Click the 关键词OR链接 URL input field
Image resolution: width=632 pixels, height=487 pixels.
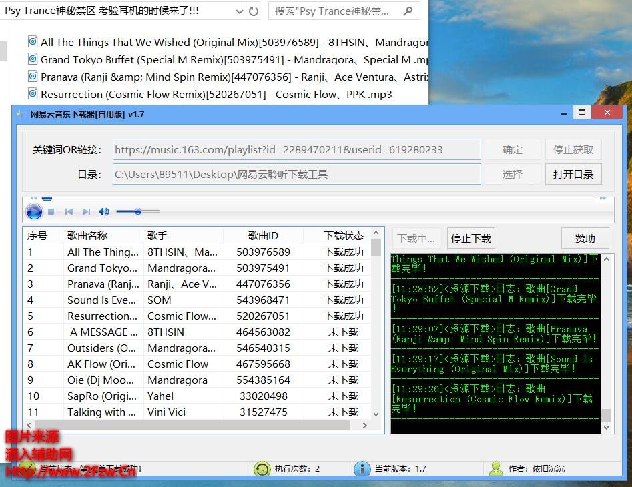[297, 150]
